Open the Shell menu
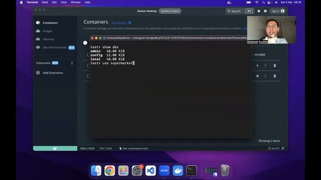Viewport: 321px width, 180px height. [x=45, y=2]
